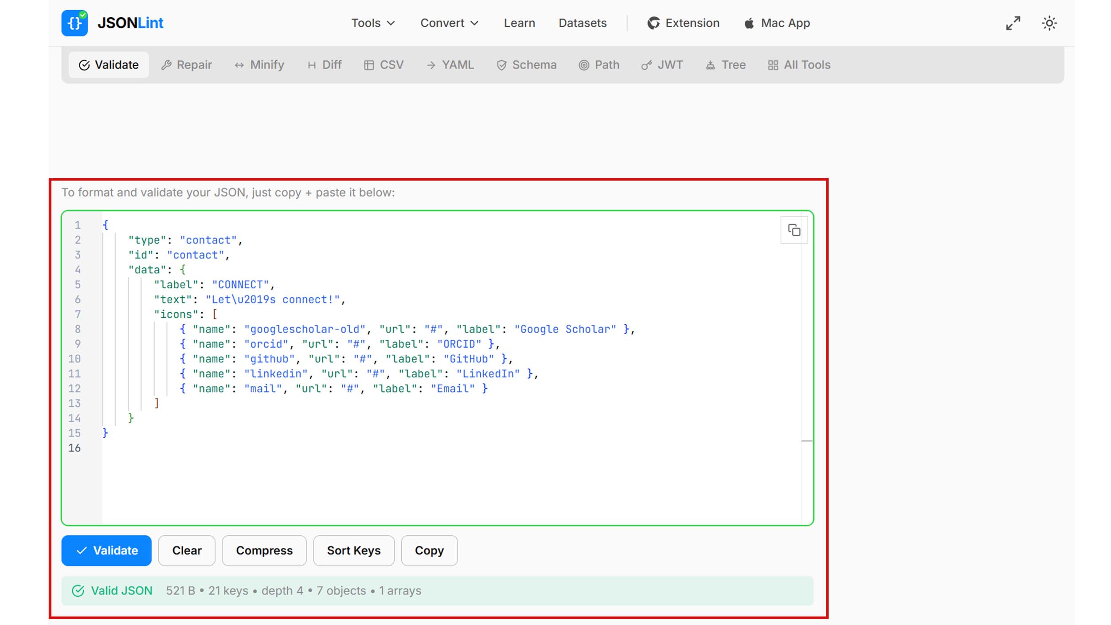This screenshot has height=625, width=1111.
Task: Toggle light/dark theme sun icon
Action: [1049, 23]
